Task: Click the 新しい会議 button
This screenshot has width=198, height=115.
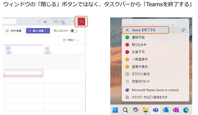Action: 36,31
